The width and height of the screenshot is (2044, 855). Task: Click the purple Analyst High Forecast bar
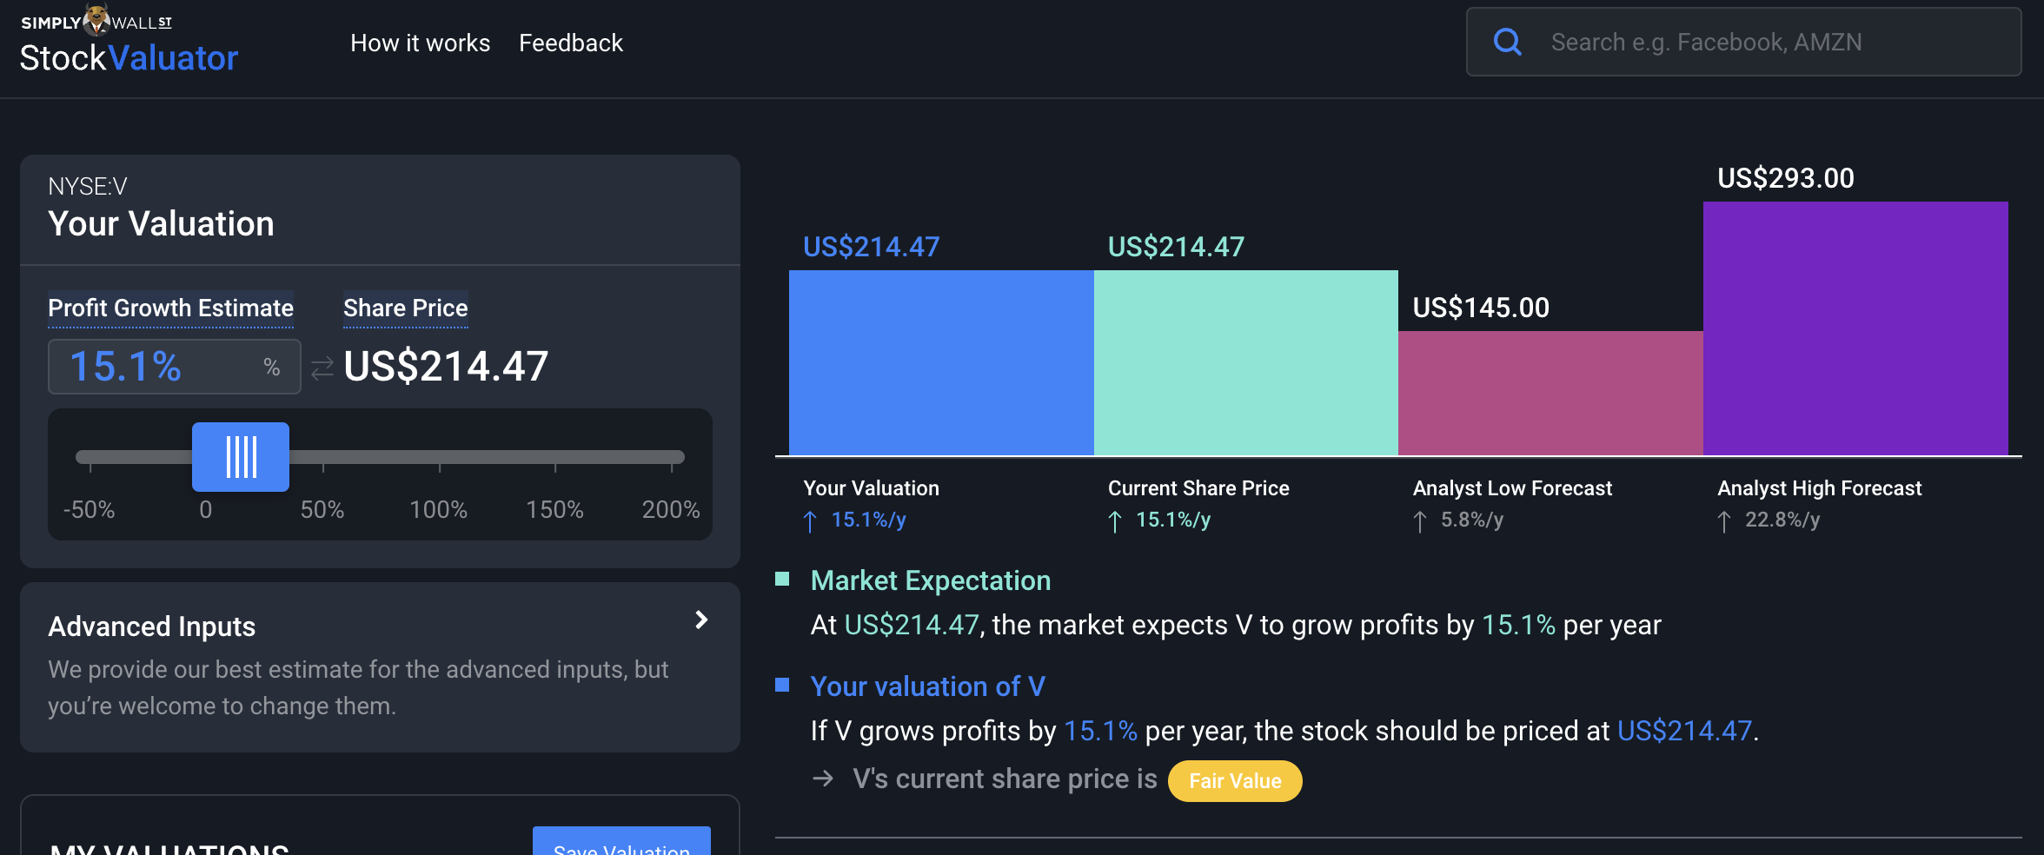click(x=1855, y=328)
